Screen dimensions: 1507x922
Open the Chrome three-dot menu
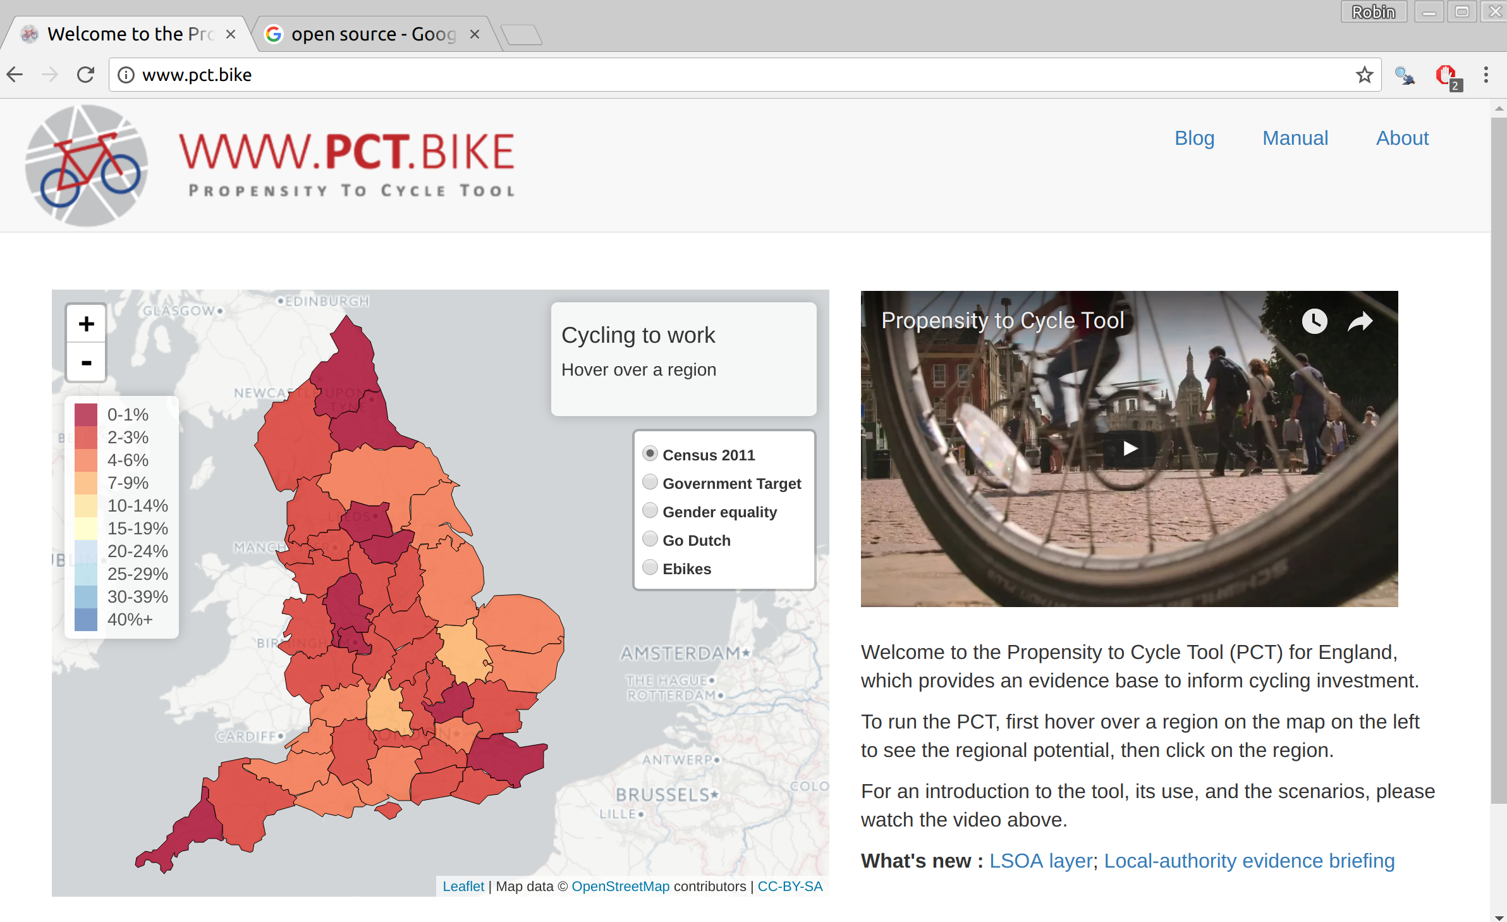click(x=1486, y=75)
